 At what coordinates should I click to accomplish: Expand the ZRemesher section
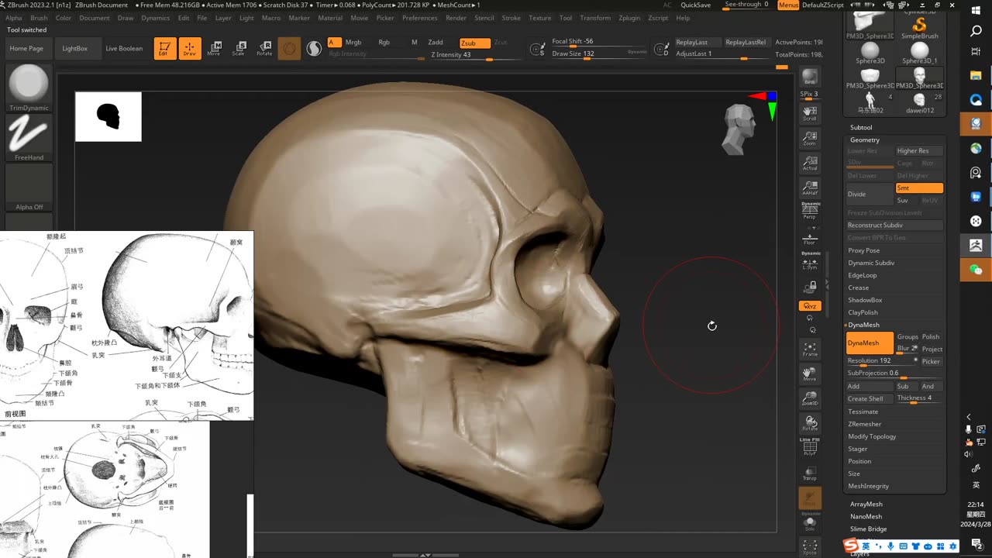(864, 424)
